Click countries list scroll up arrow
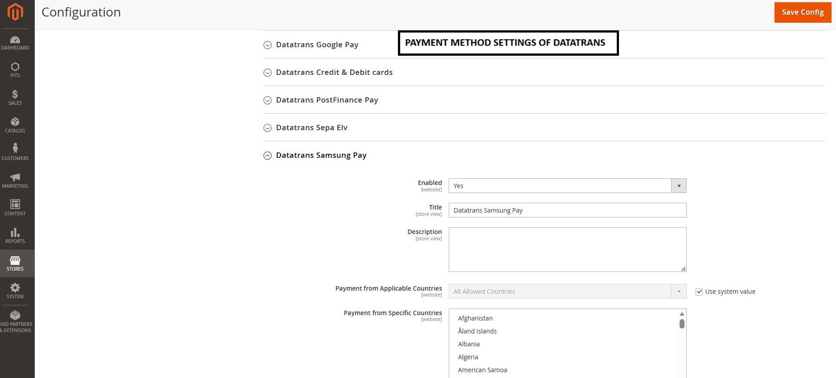This screenshot has height=378, width=836. [x=682, y=314]
